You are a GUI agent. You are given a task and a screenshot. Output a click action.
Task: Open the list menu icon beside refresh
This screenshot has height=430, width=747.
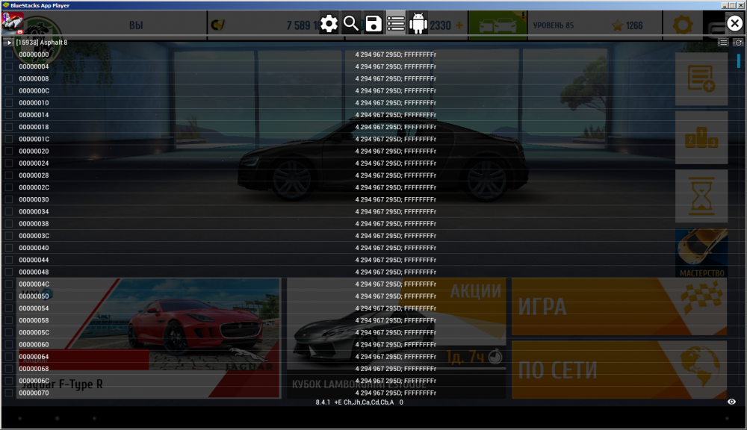pos(723,43)
